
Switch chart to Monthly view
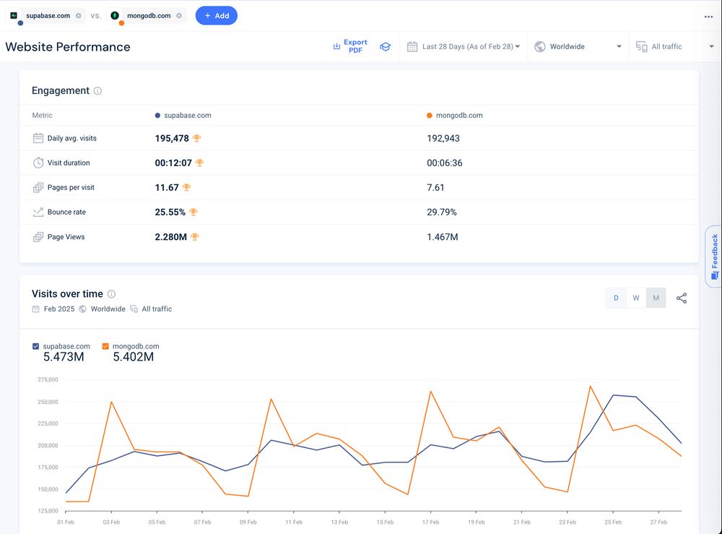[x=656, y=298]
